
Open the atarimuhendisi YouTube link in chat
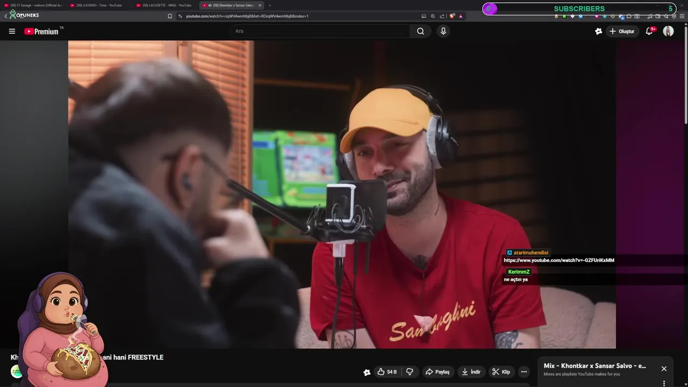pyautogui.click(x=558, y=260)
